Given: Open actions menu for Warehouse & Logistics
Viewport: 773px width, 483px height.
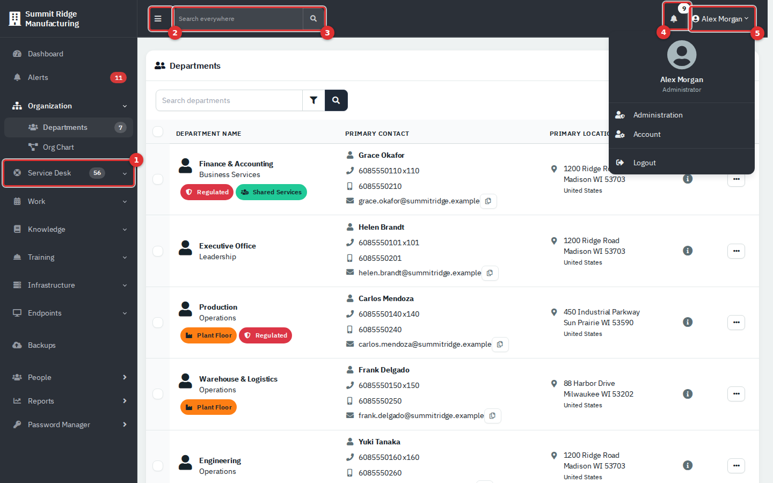Looking at the screenshot, I should coord(736,394).
